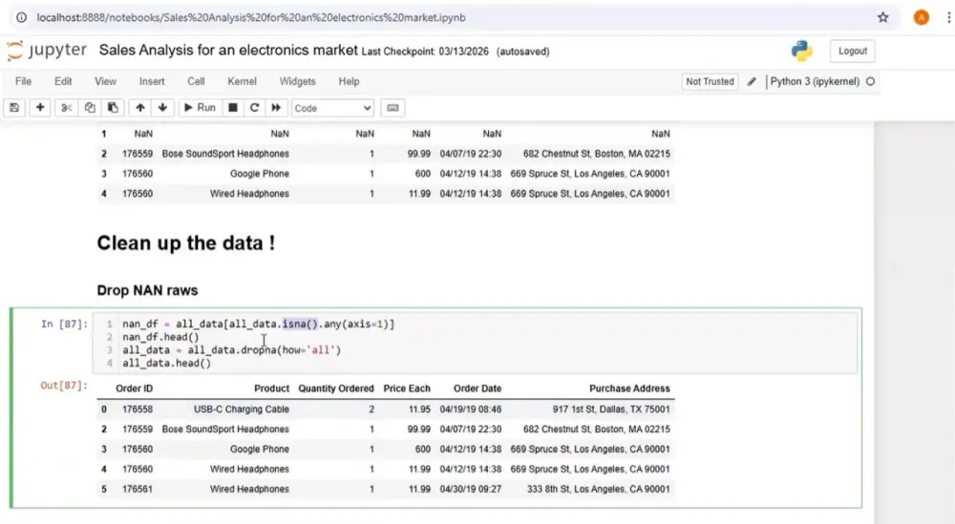
Task: Click the Order ID column header
Action: [x=134, y=388]
